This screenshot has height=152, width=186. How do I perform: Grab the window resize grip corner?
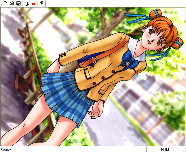click(x=184, y=150)
